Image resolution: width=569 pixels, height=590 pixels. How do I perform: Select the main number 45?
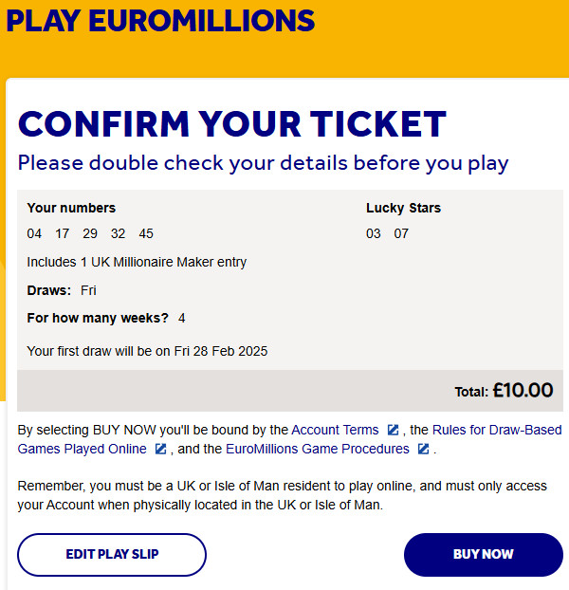145,233
